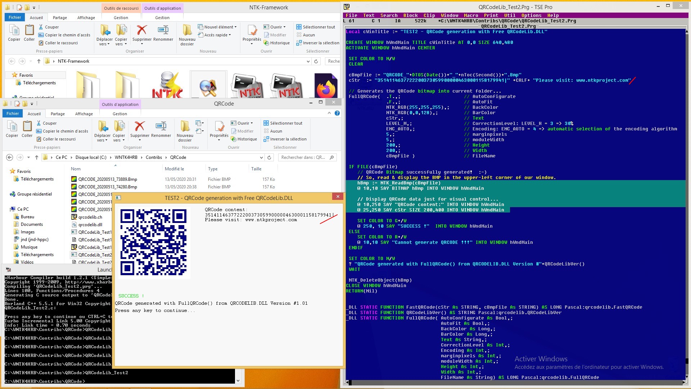Expand Accès rapide dropdown in NTK-Framework ribbon
Image resolution: width=691 pixels, height=389 pixels.
pos(214,35)
